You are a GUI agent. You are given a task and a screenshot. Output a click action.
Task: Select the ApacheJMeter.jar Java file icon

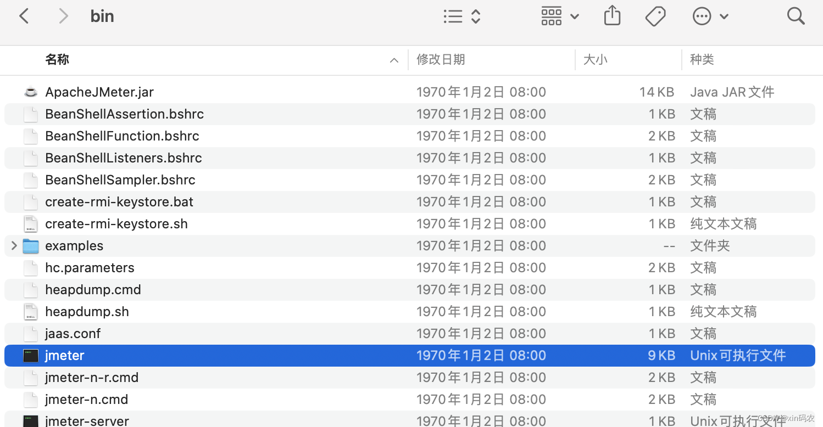click(30, 92)
